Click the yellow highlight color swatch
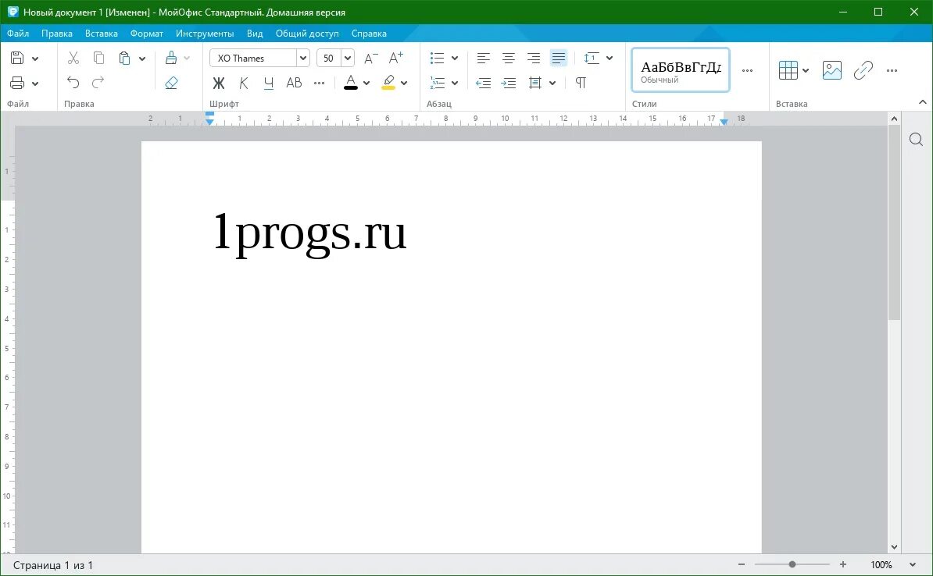The image size is (933, 576). 388,83
